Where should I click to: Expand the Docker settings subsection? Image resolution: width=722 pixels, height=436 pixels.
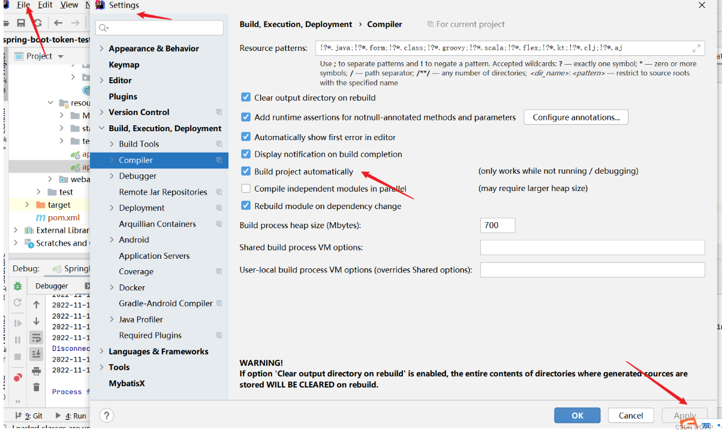click(x=112, y=287)
